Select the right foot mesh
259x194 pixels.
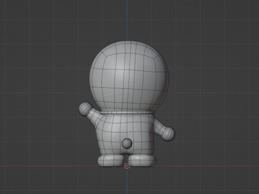(x=142, y=161)
